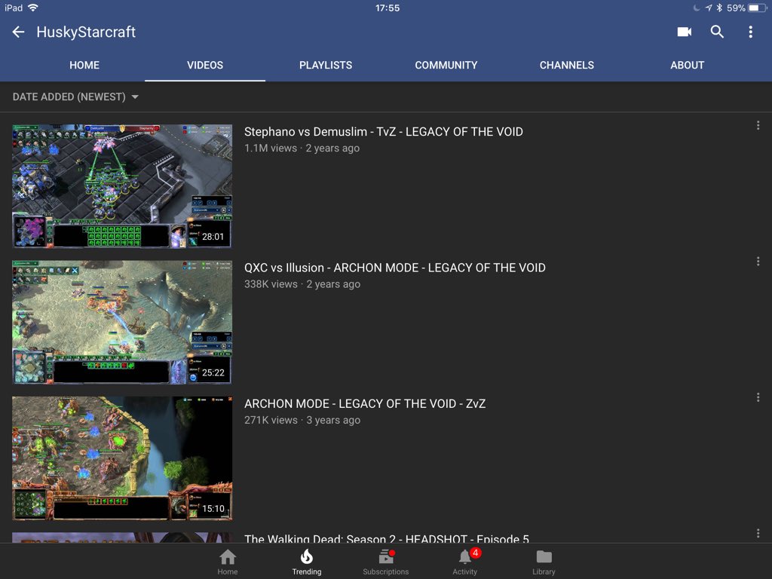Tap the 17:55 clock in status bar
Screen dimensions: 772x579
pos(388,8)
